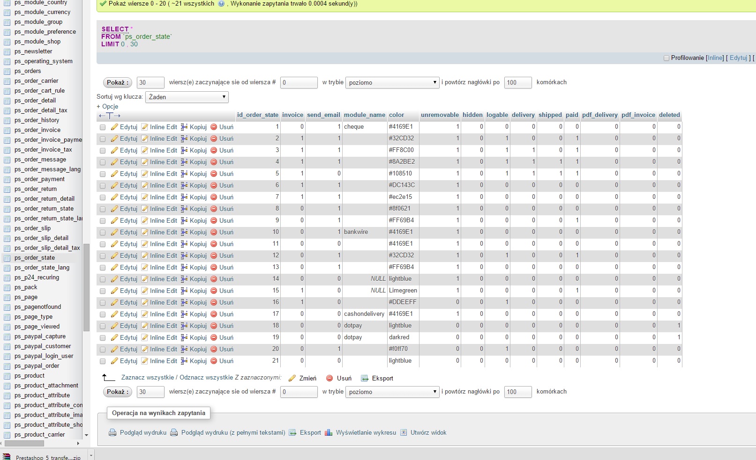This screenshot has width=756, height=460.
Task: Click the pencil Edytuj icon for row 1
Action: point(114,127)
